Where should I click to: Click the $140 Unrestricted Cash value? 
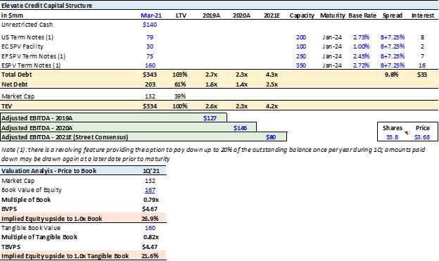tap(150, 25)
